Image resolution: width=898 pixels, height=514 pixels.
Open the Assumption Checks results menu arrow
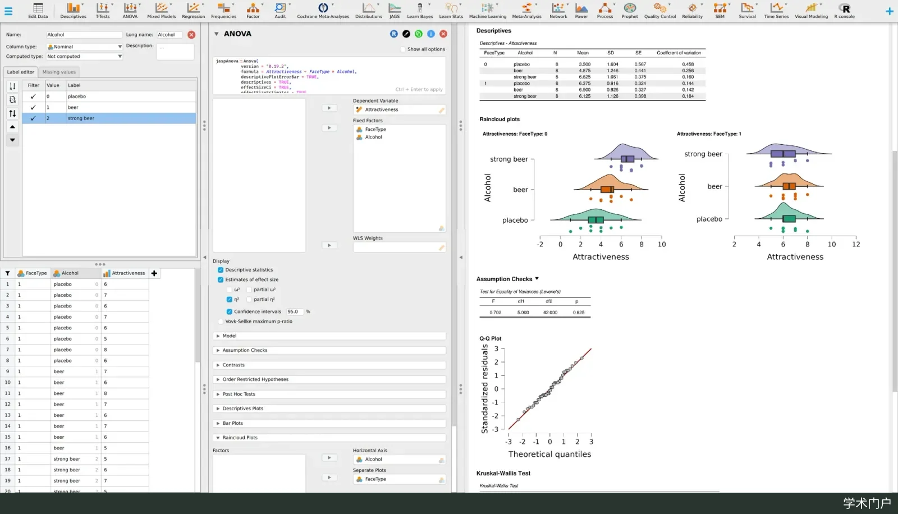pos(537,279)
